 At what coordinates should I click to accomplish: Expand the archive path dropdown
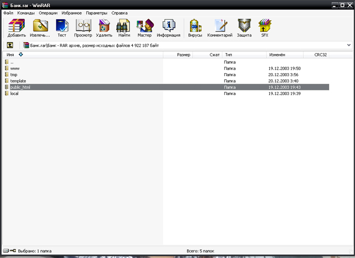coord(349,45)
